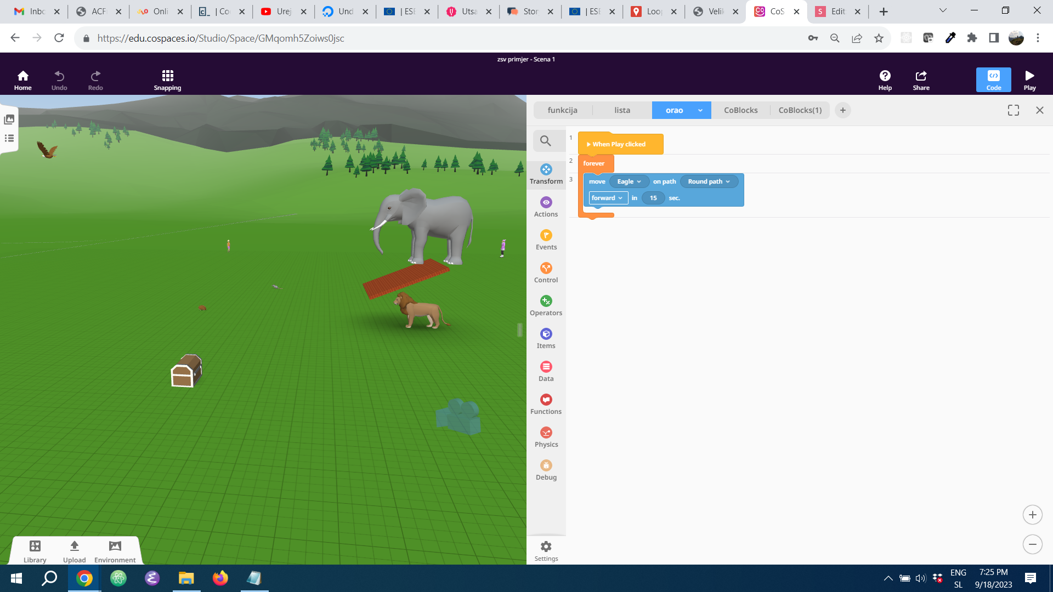Open the Transform blocks category
Viewport: 1053px width, 592px height.
click(x=546, y=174)
